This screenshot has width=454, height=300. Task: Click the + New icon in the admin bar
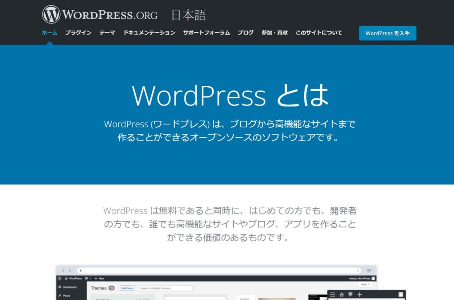[x=96, y=278]
